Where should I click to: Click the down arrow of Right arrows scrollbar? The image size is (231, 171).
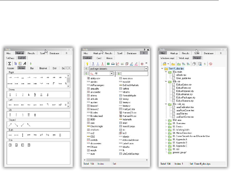(68, 86)
